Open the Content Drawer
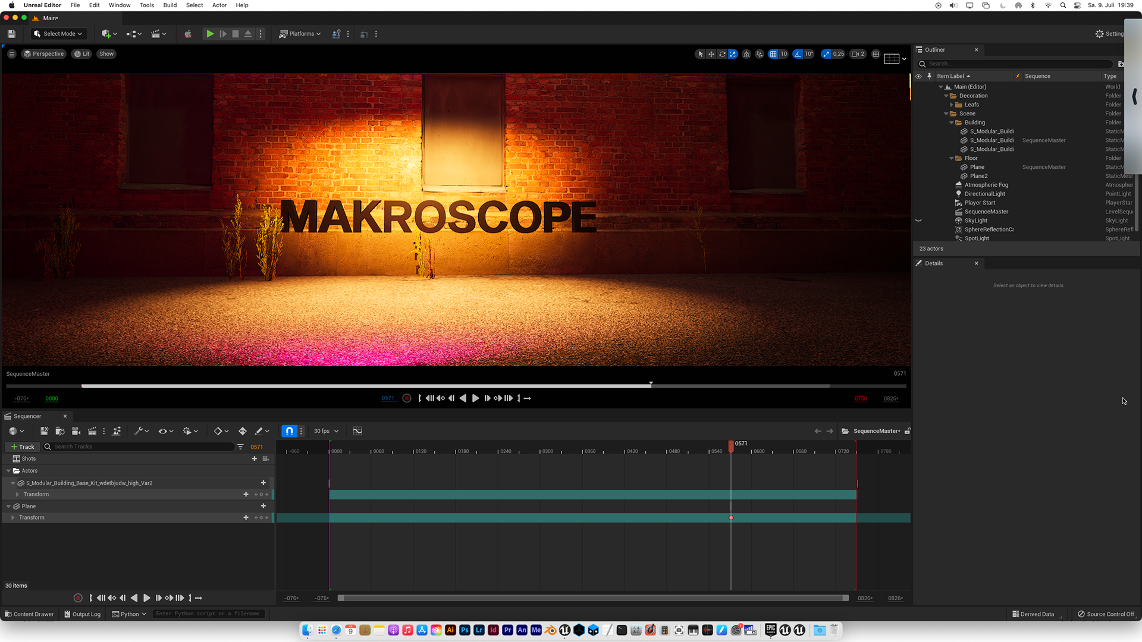Viewport: 1142px width, 642px height. tap(29, 614)
